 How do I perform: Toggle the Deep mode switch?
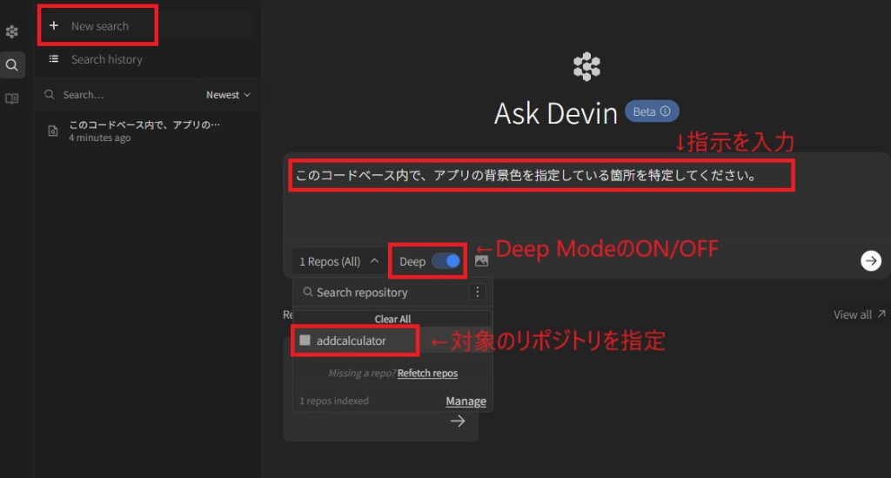445,261
